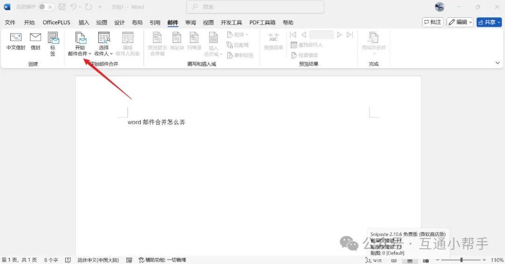
Task: Switch to References (引用) tab
Action: click(155, 22)
